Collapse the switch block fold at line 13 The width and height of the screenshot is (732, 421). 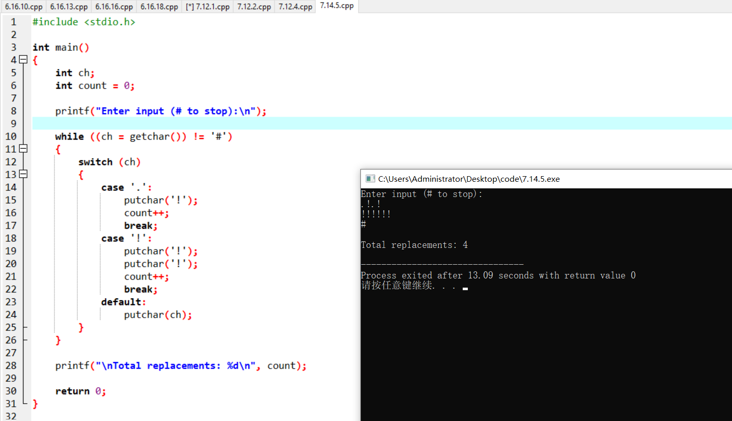pyautogui.click(x=23, y=175)
